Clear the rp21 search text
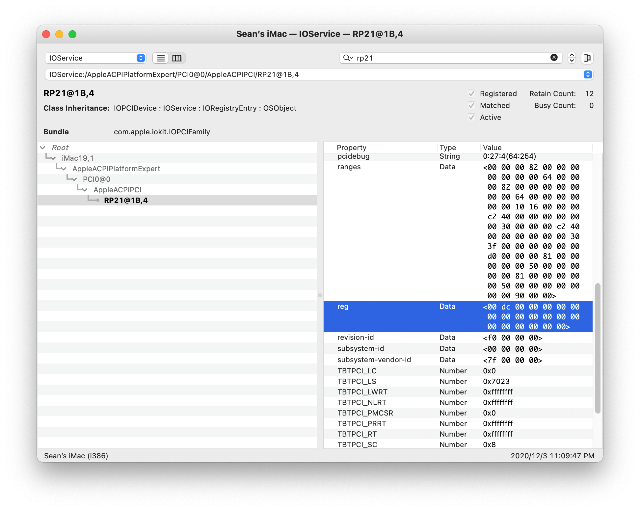This screenshot has height=511, width=640. tap(554, 58)
